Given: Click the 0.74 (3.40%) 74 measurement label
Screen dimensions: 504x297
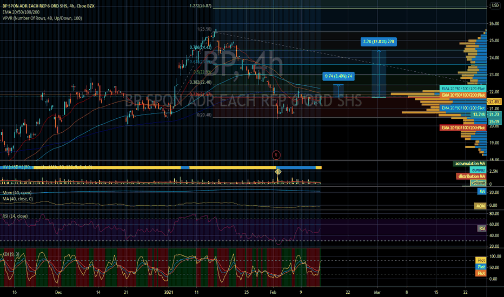Looking at the screenshot, I should [x=339, y=76].
